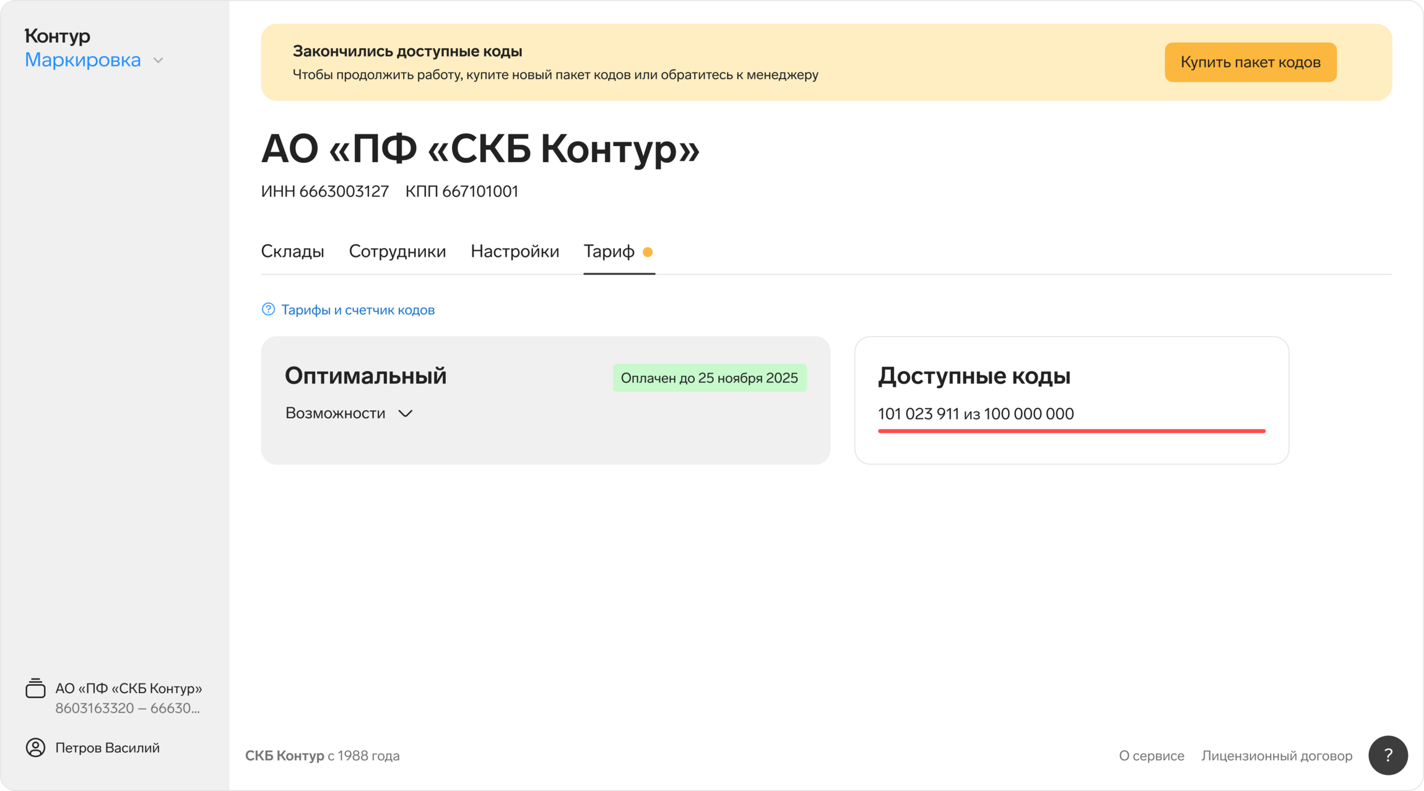This screenshot has height=791, width=1424.
Task: Select the Тариф tab
Action: tap(609, 251)
